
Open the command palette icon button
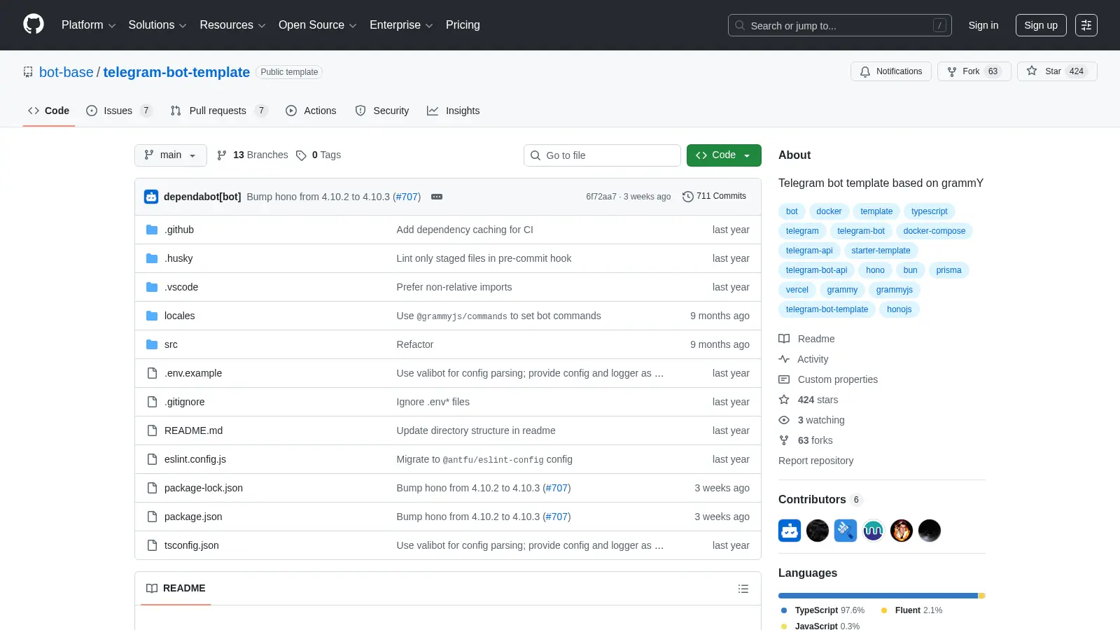1086,25
